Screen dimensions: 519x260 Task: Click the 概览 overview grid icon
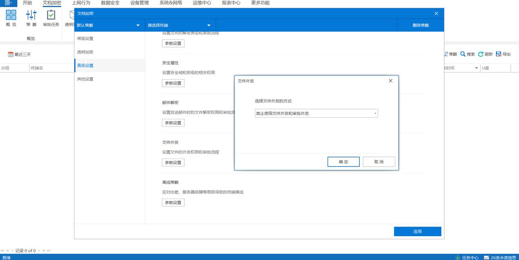coord(11,15)
